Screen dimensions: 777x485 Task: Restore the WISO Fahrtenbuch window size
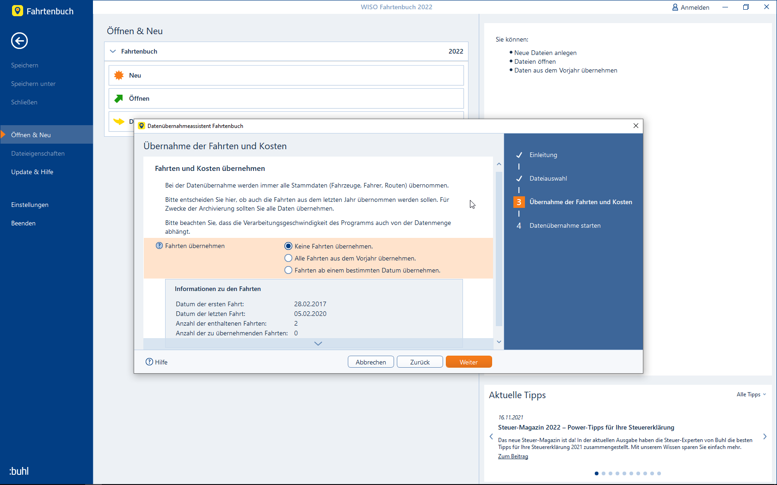[746, 7]
